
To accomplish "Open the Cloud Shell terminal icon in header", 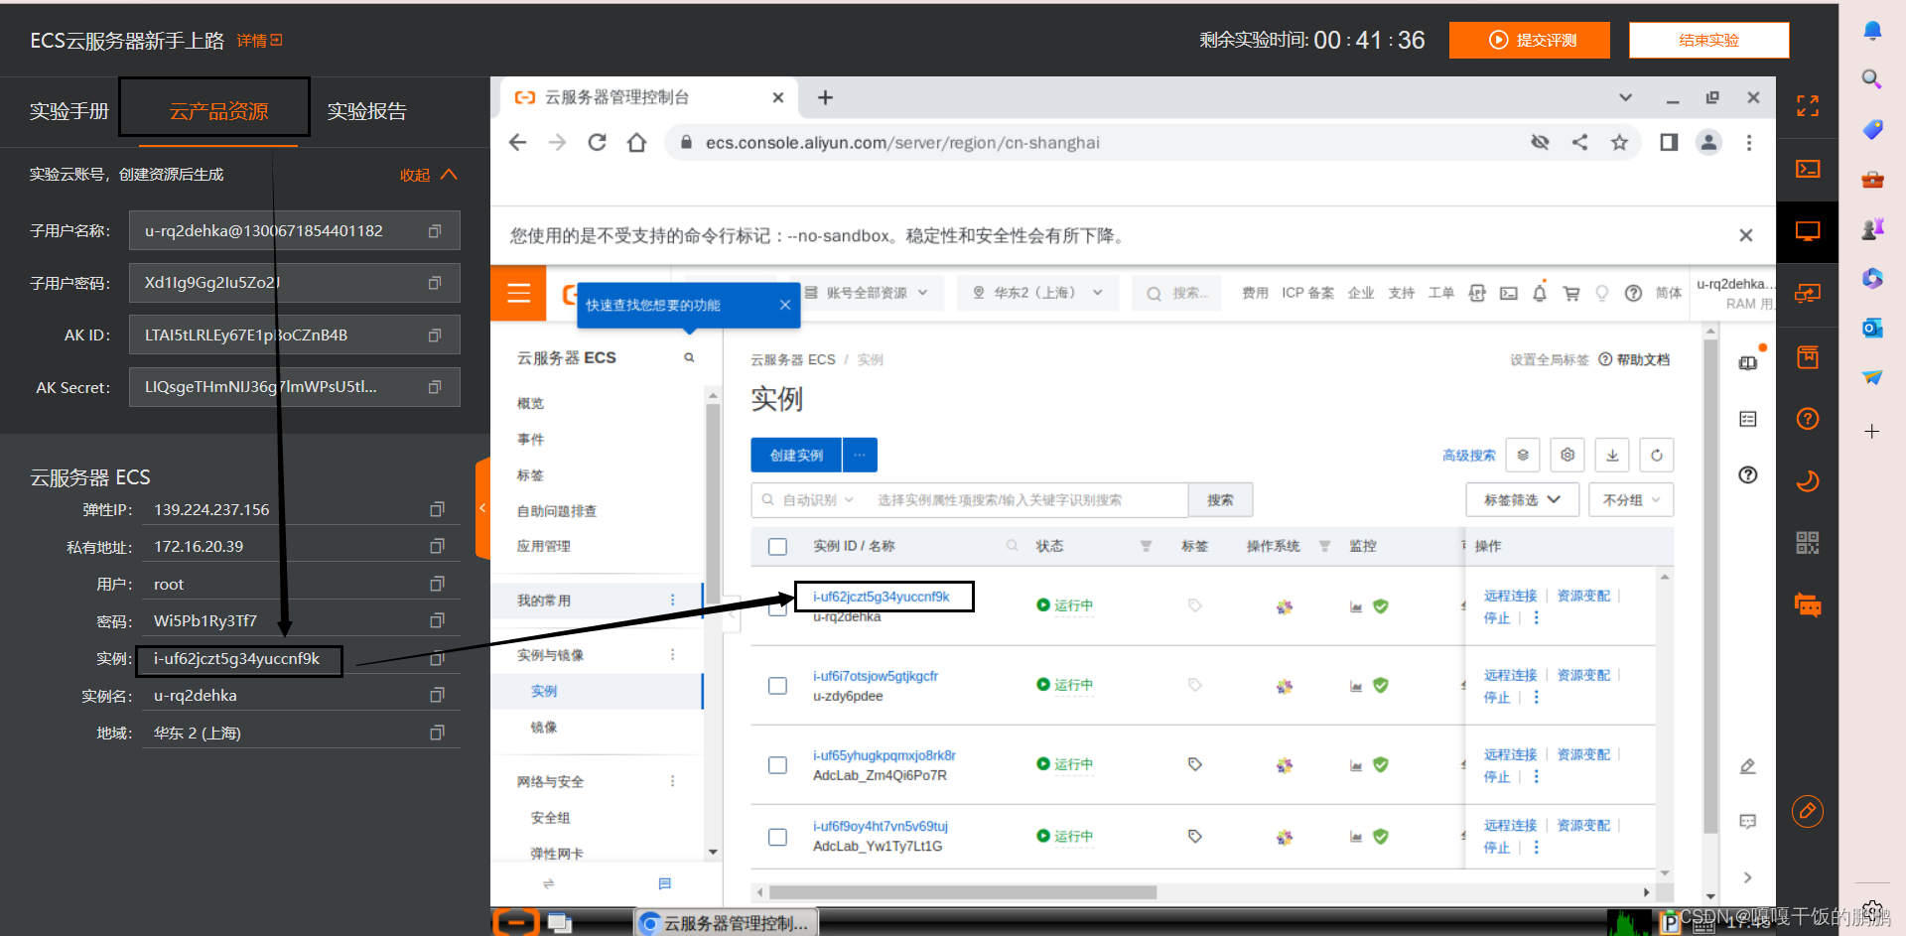I will (1508, 293).
